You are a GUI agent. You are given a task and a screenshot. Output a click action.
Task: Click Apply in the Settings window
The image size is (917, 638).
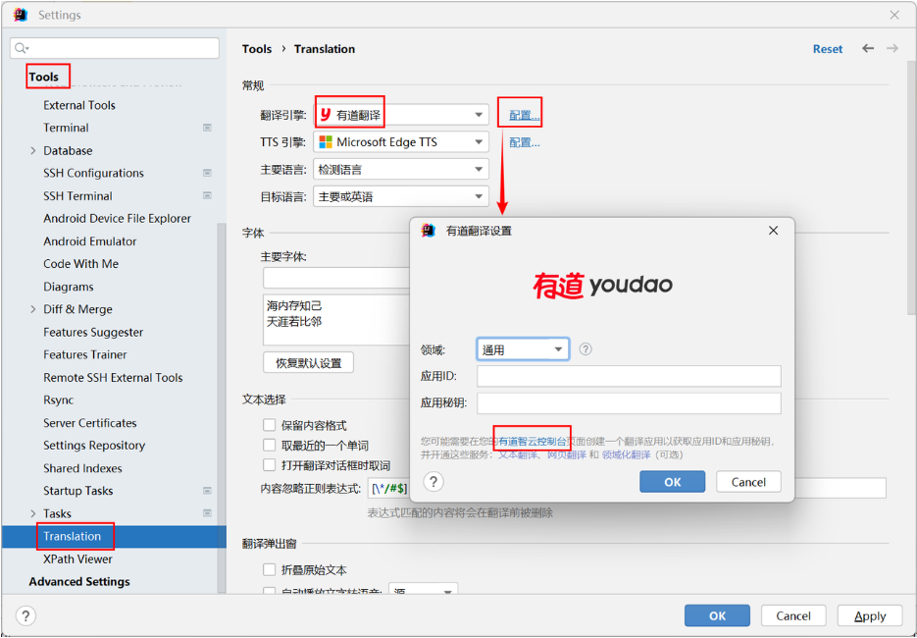point(870,615)
